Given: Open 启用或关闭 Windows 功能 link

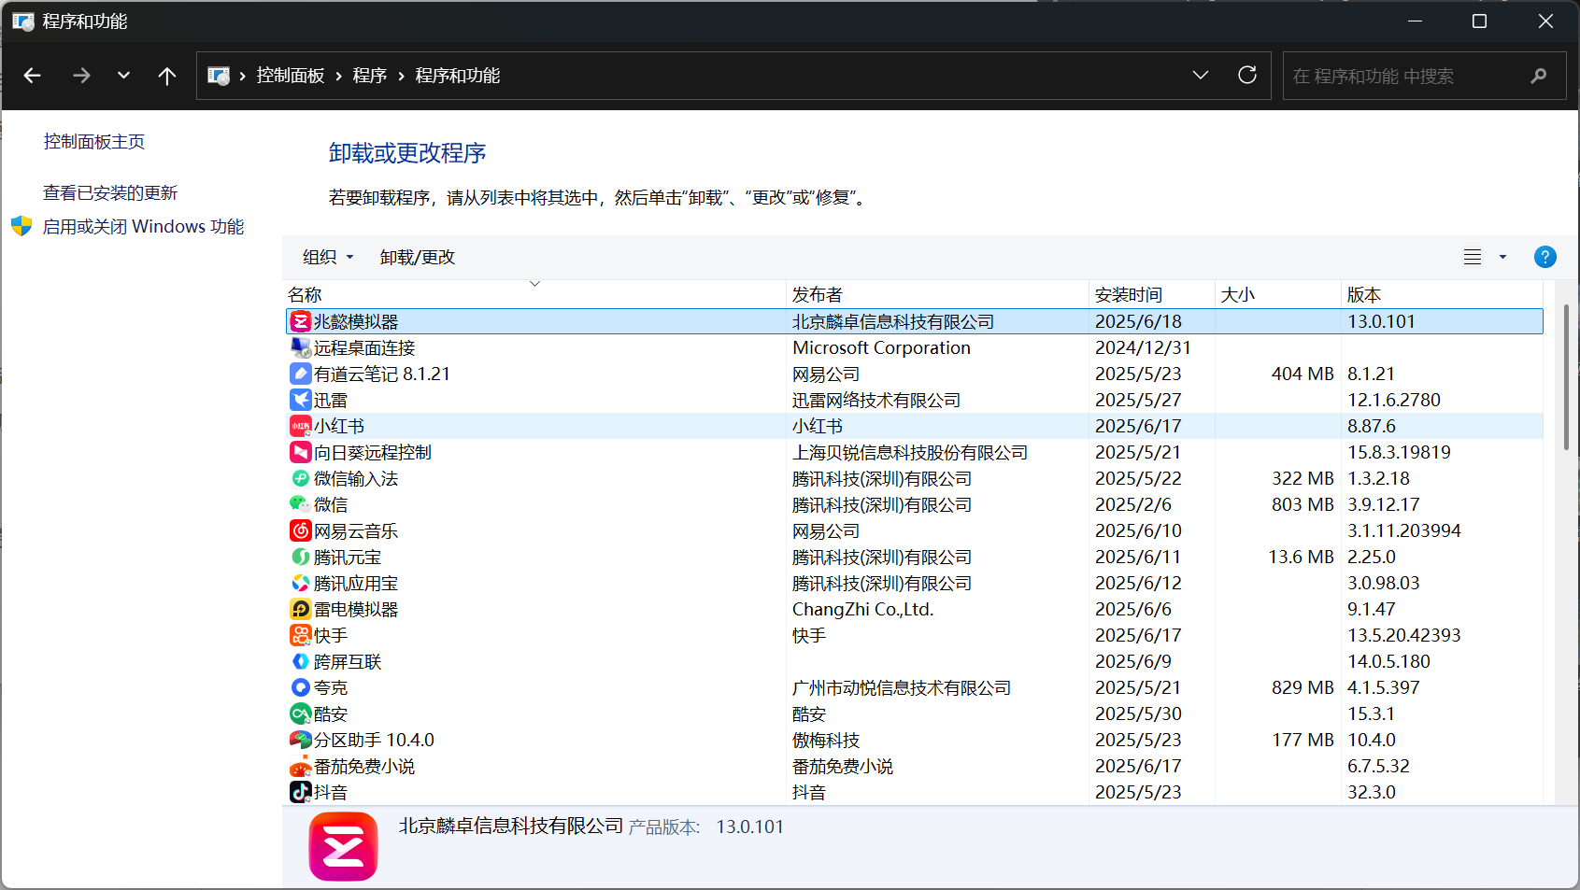Looking at the screenshot, I should tap(143, 227).
